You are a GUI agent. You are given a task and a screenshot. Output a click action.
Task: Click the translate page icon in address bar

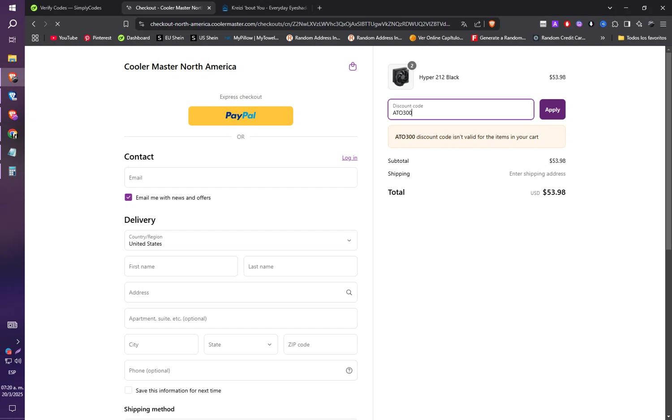click(x=464, y=24)
